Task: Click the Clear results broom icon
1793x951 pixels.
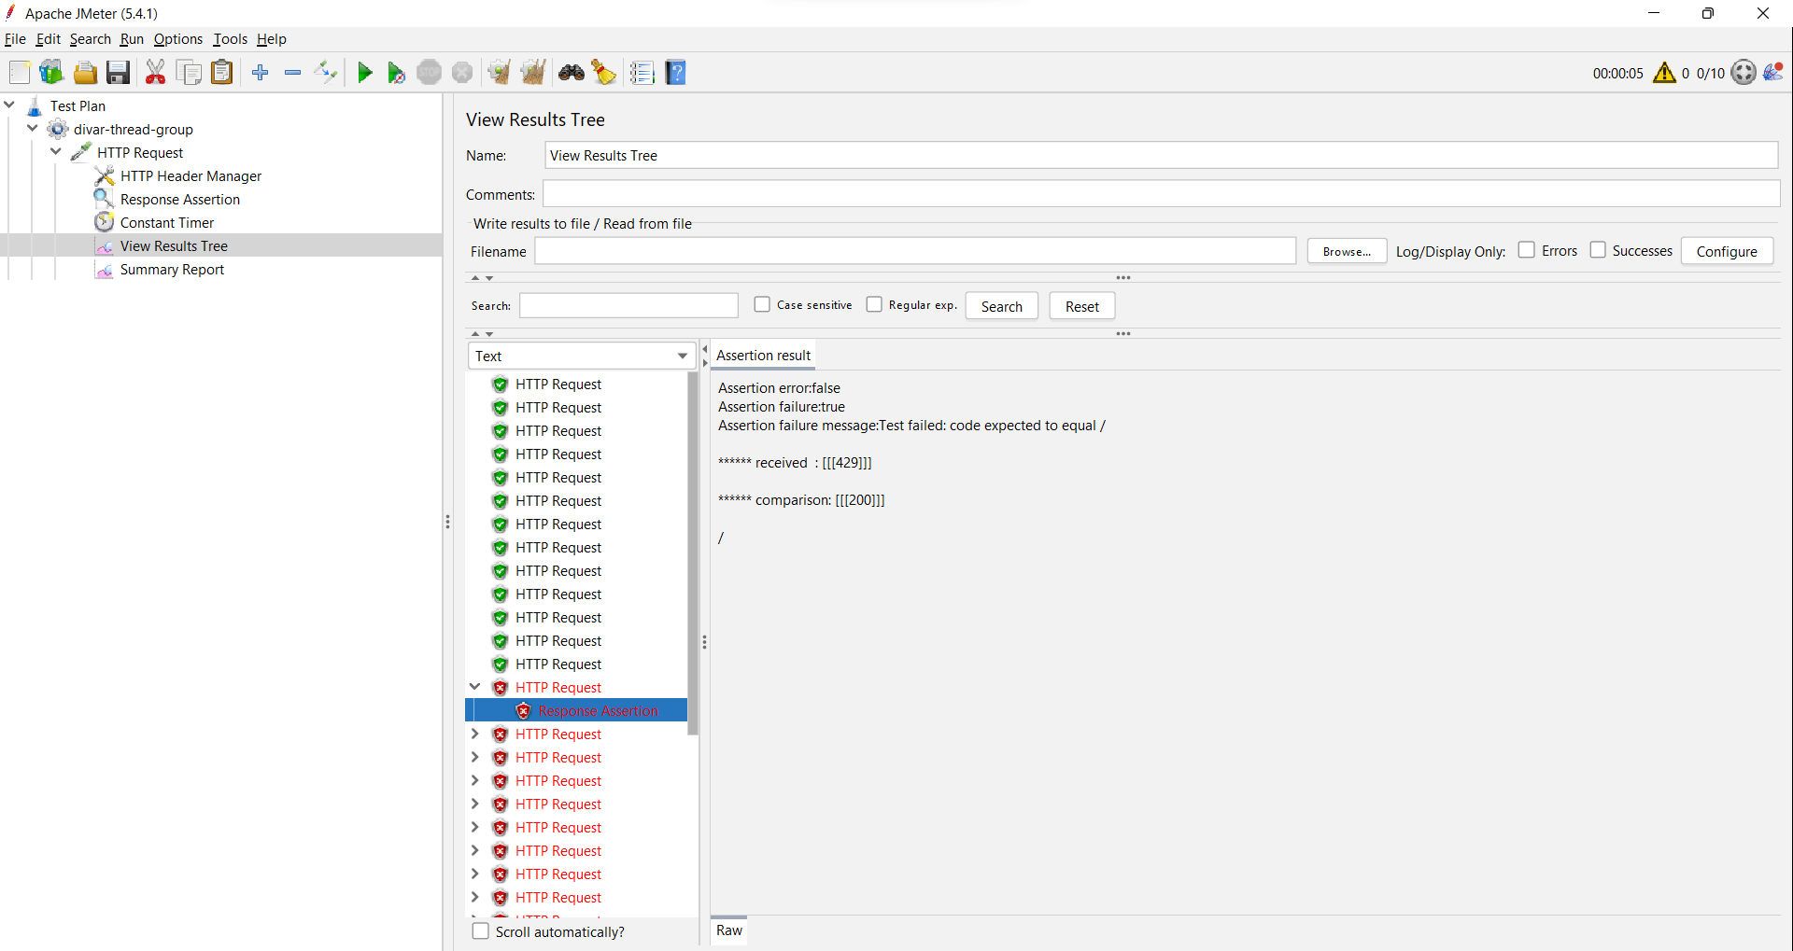Action: click(x=499, y=73)
